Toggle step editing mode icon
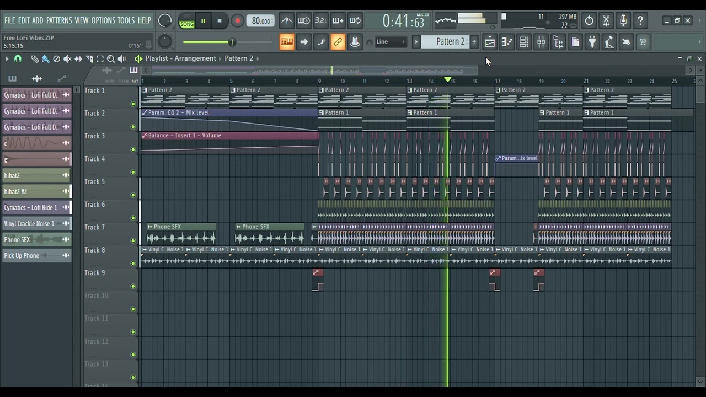Image resolution: width=706 pixels, height=397 pixels. pos(321,42)
